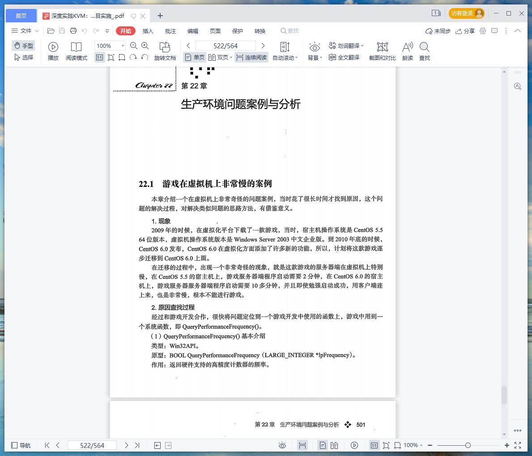The height and width of the screenshot is (456, 532).
Task: Click 访客登录 guest login button
Action: pos(467,13)
